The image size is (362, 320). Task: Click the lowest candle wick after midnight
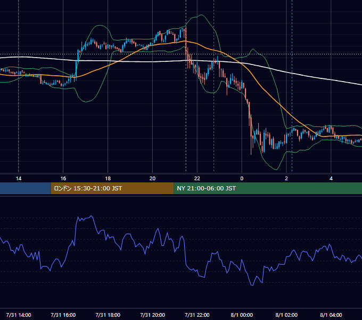coord(251,148)
